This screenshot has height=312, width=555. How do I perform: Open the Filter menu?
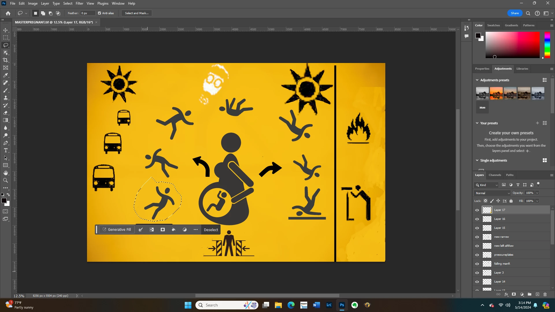[79, 3]
